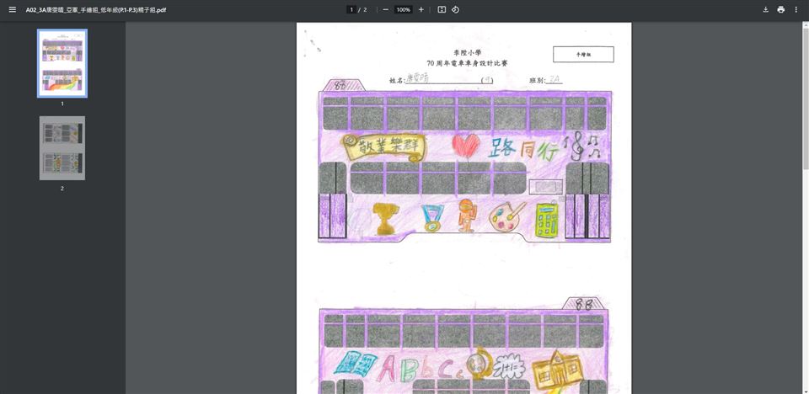Click the fit to page icon
The image size is (809, 394).
pyautogui.click(x=442, y=10)
